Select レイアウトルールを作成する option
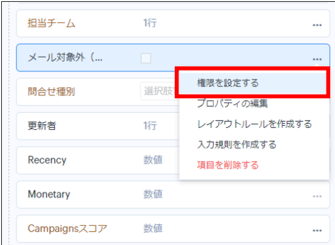This screenshot has height=245, width=335. pos(254,124)
